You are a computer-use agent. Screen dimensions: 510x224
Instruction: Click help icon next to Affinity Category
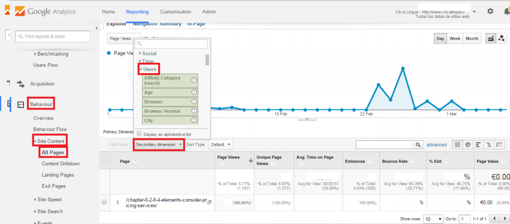(194, 80)
